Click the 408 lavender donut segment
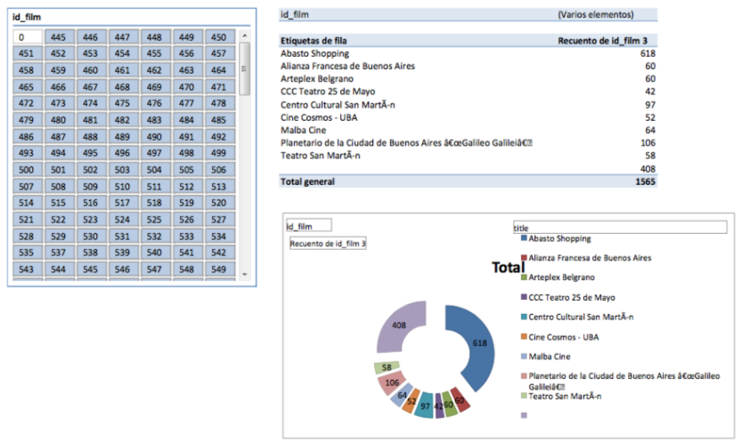The image size is (741, 443). click(x=399, y=326)
